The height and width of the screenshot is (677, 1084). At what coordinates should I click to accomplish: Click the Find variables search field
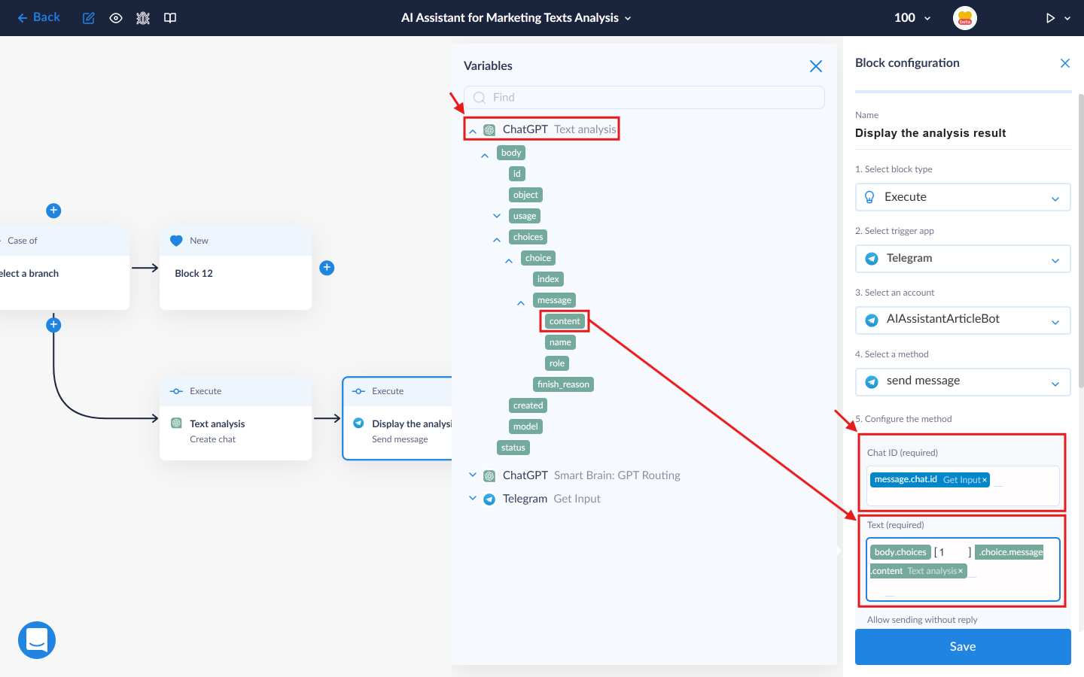[644, 97]
